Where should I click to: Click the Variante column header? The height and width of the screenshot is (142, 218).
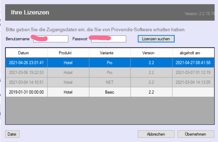click(107, 53)
